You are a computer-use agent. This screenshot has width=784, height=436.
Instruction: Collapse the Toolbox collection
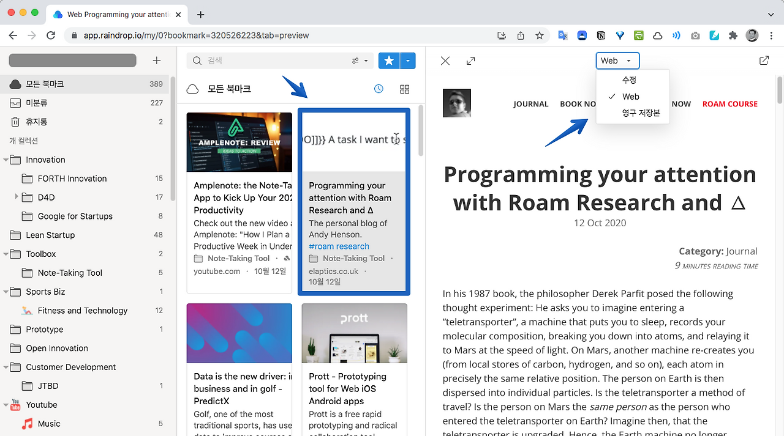[7, 254]
